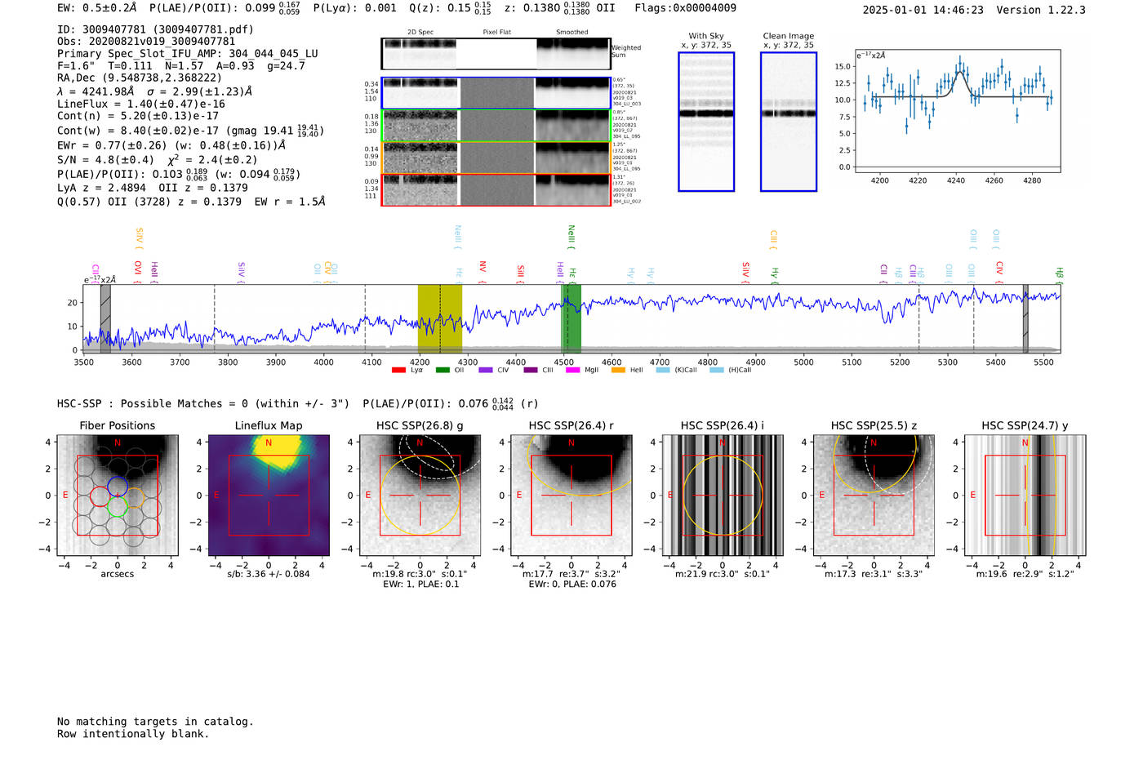Click the ID: 3009407781 line
This screenshot has height=778, width=1143.
click(x=155, y=29)
